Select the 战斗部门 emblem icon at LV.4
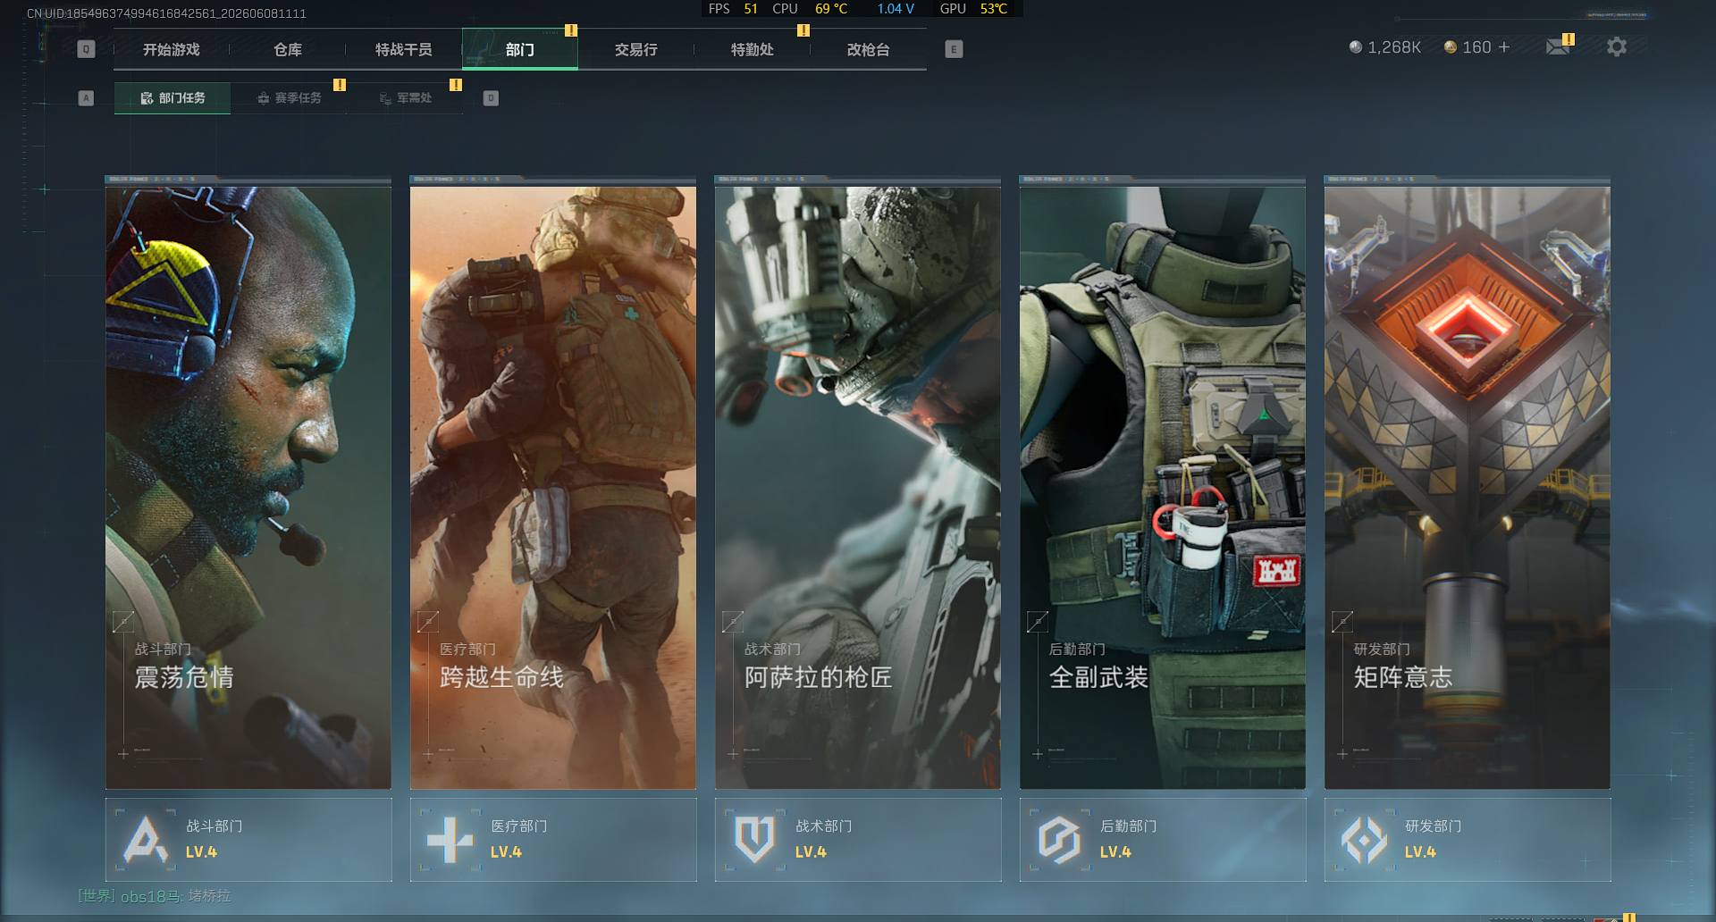Image resolution: width=1716 pixels, height=922 pixels. 146,840
